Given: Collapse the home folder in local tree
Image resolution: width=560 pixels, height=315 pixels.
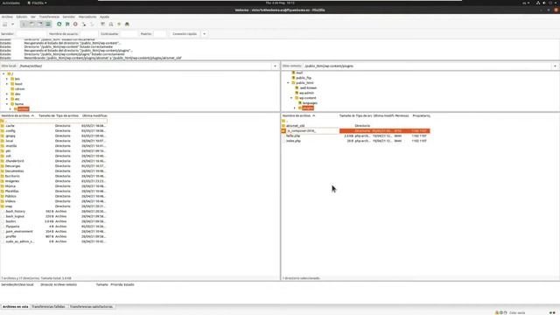Looking at the screenshot, I should pos(7,104).
